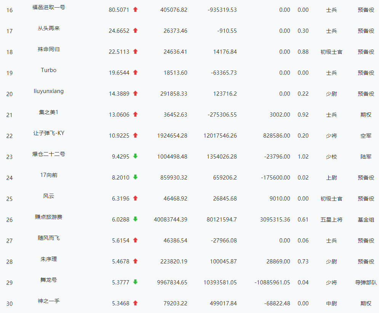Open account 赚点旅游费

[x=49, y=217]
